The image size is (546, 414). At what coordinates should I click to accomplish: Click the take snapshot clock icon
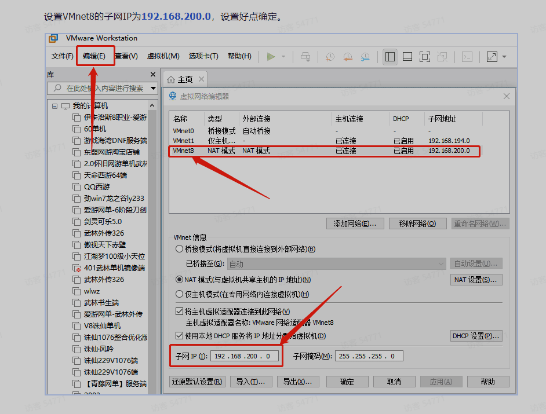pyautogui.click(x=329, y=57)
